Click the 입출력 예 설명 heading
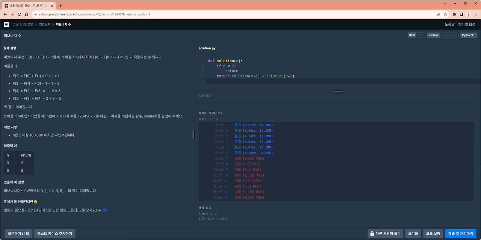Screen dimensions: 481x240 14,182
